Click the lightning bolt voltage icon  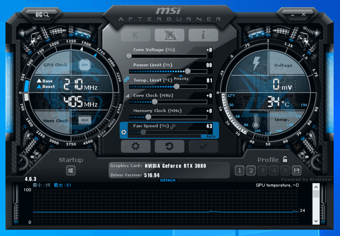[257, 63]
